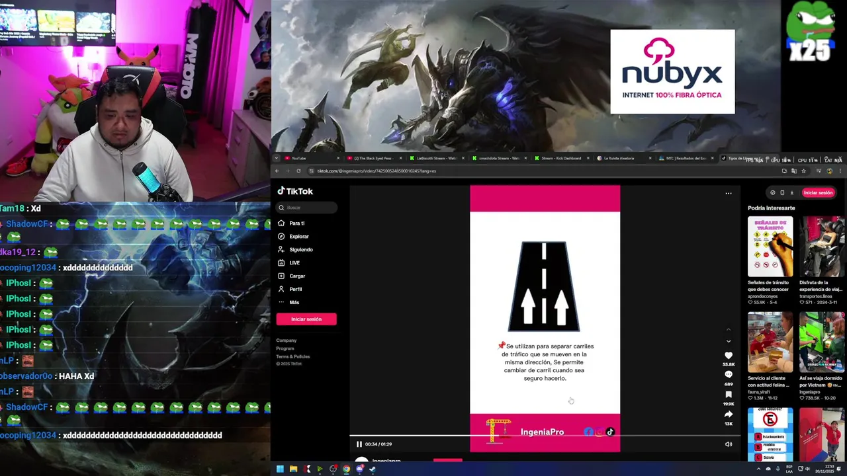Open File Explorer from taskbar
This screenshot has height=476, width=847.
(293, 469)
